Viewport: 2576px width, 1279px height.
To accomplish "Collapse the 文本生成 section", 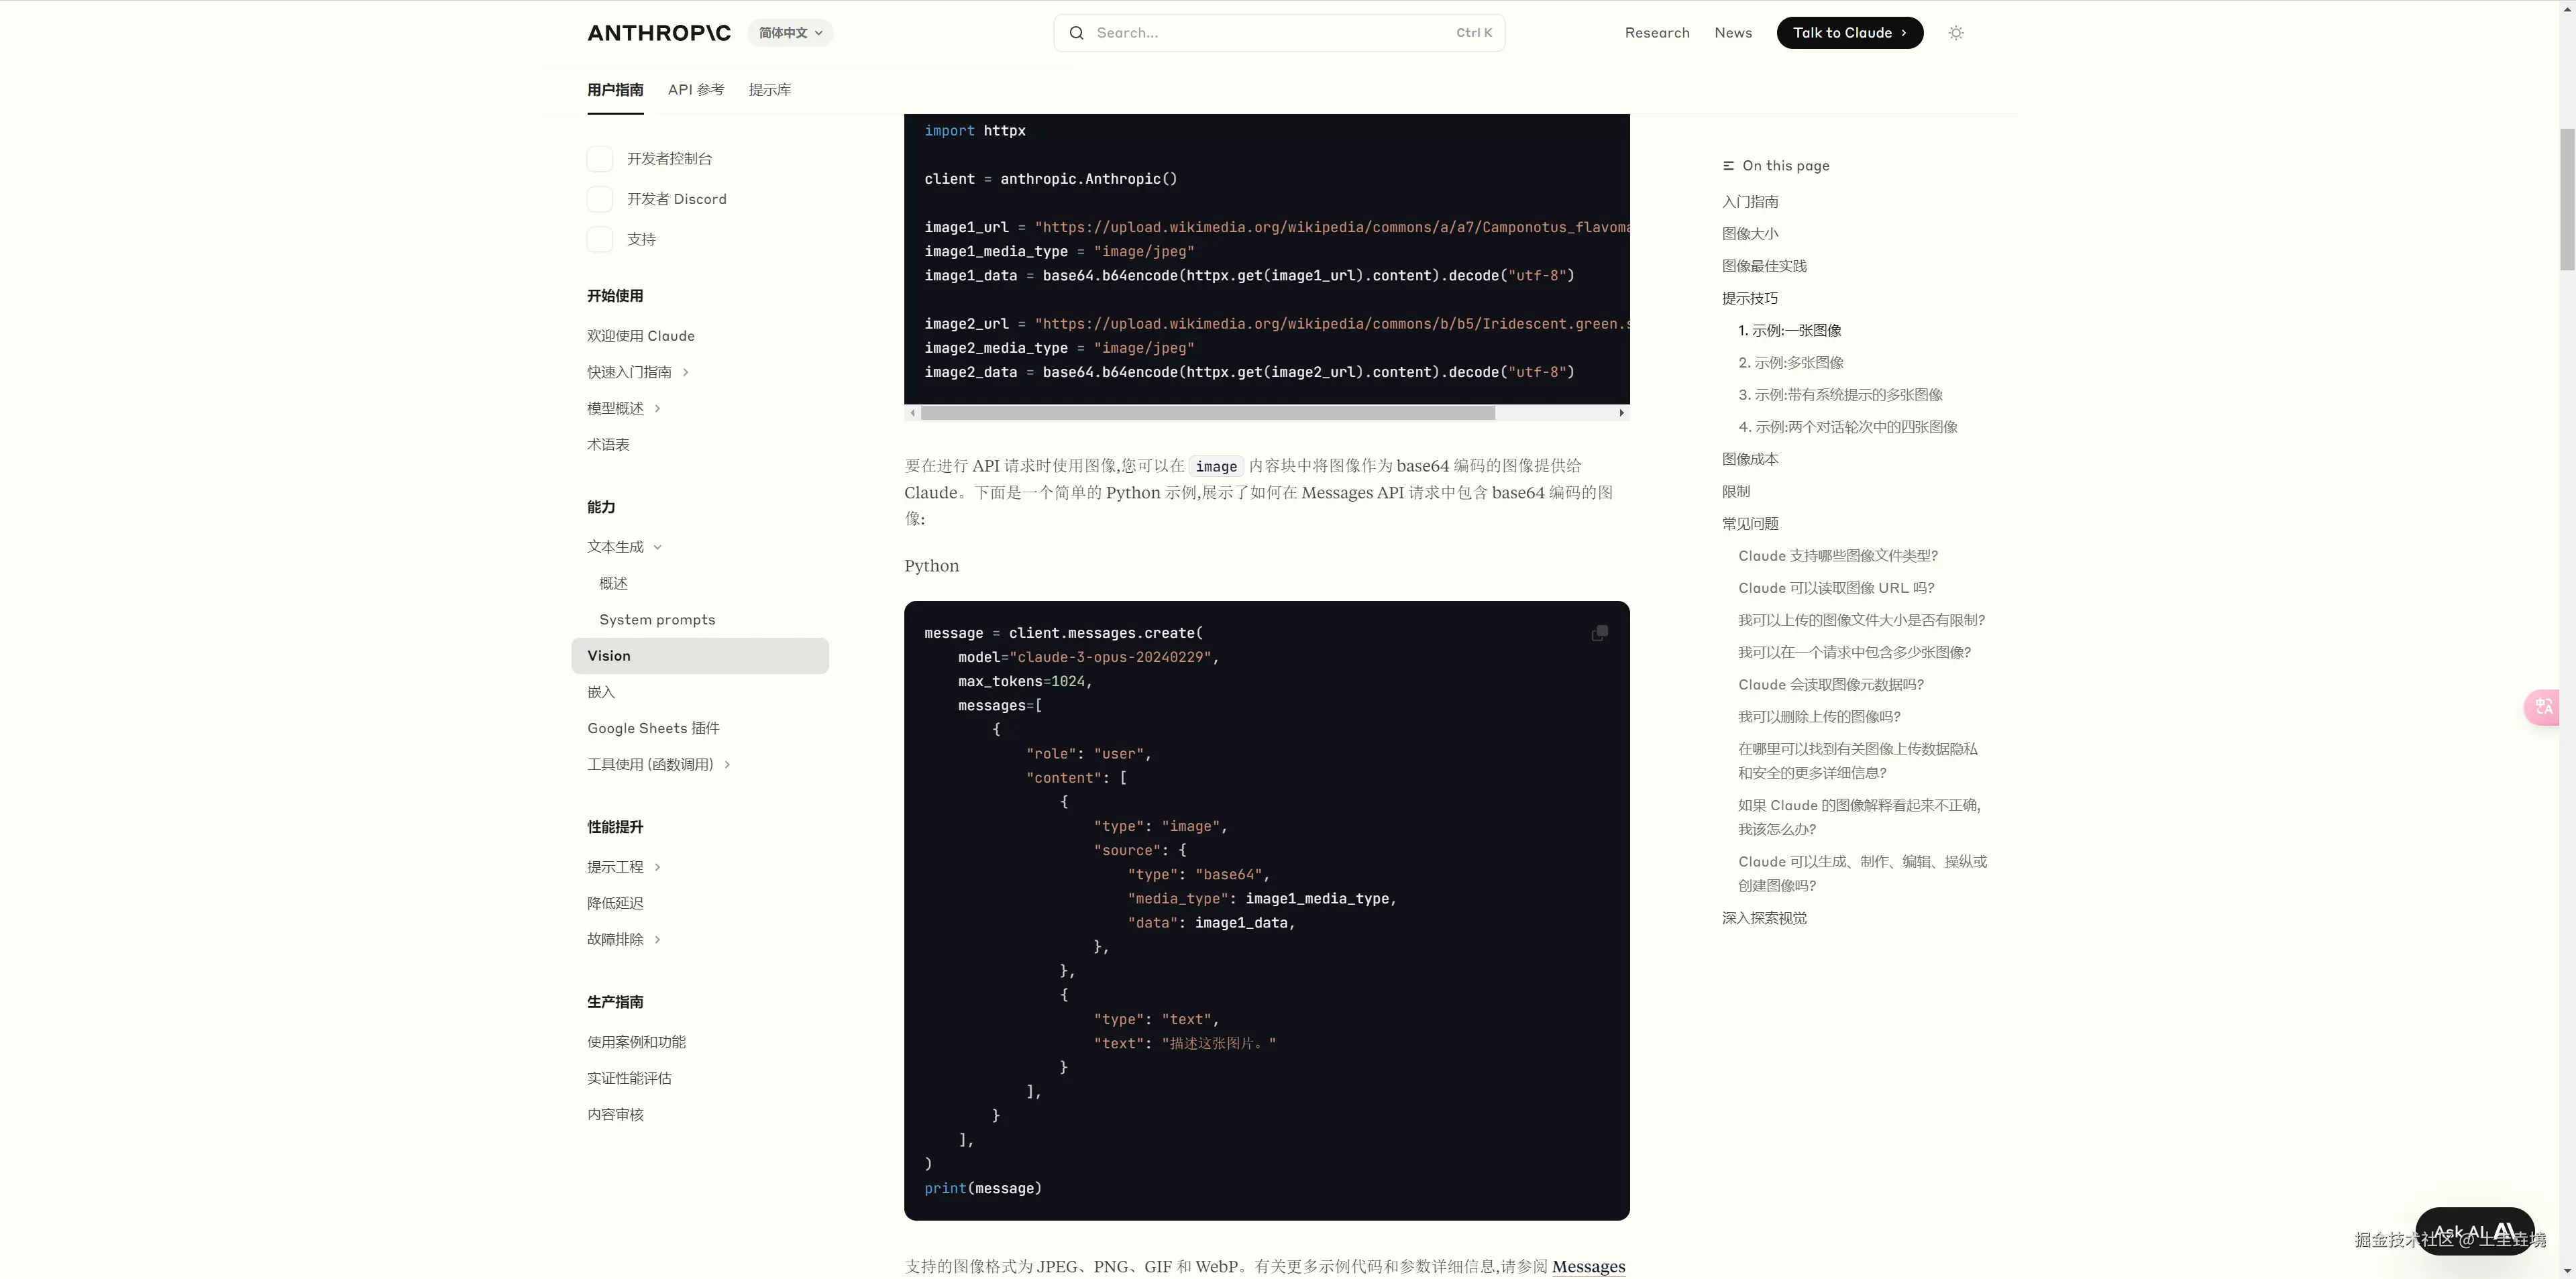I will (x=657, y=547).
